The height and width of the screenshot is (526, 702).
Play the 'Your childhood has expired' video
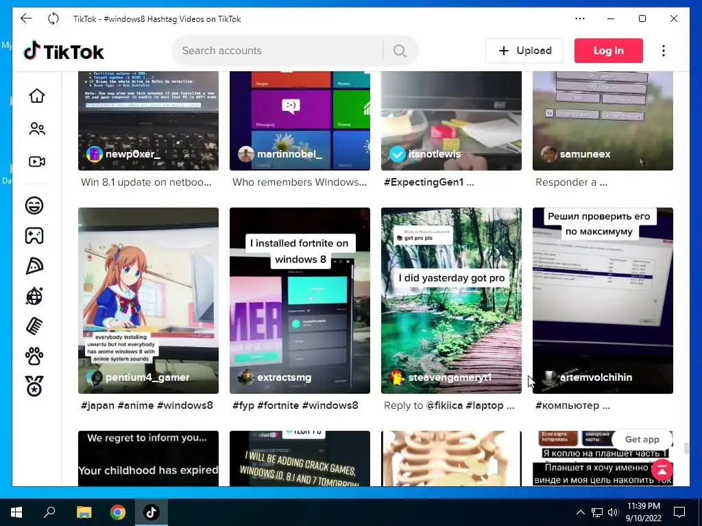[x=148, y=458]
